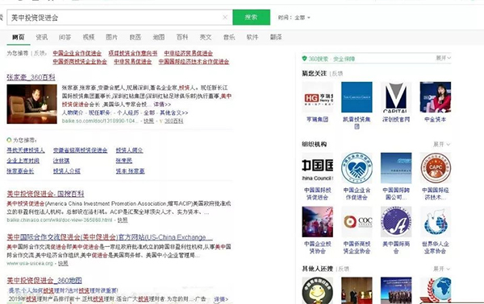
Task: Switch to the 资讯 tab
Action: coord(42,37)
